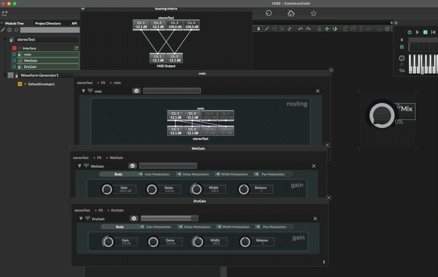438x277 pixels.
Task: Open Interface in external popup icon
Action: 76,48
